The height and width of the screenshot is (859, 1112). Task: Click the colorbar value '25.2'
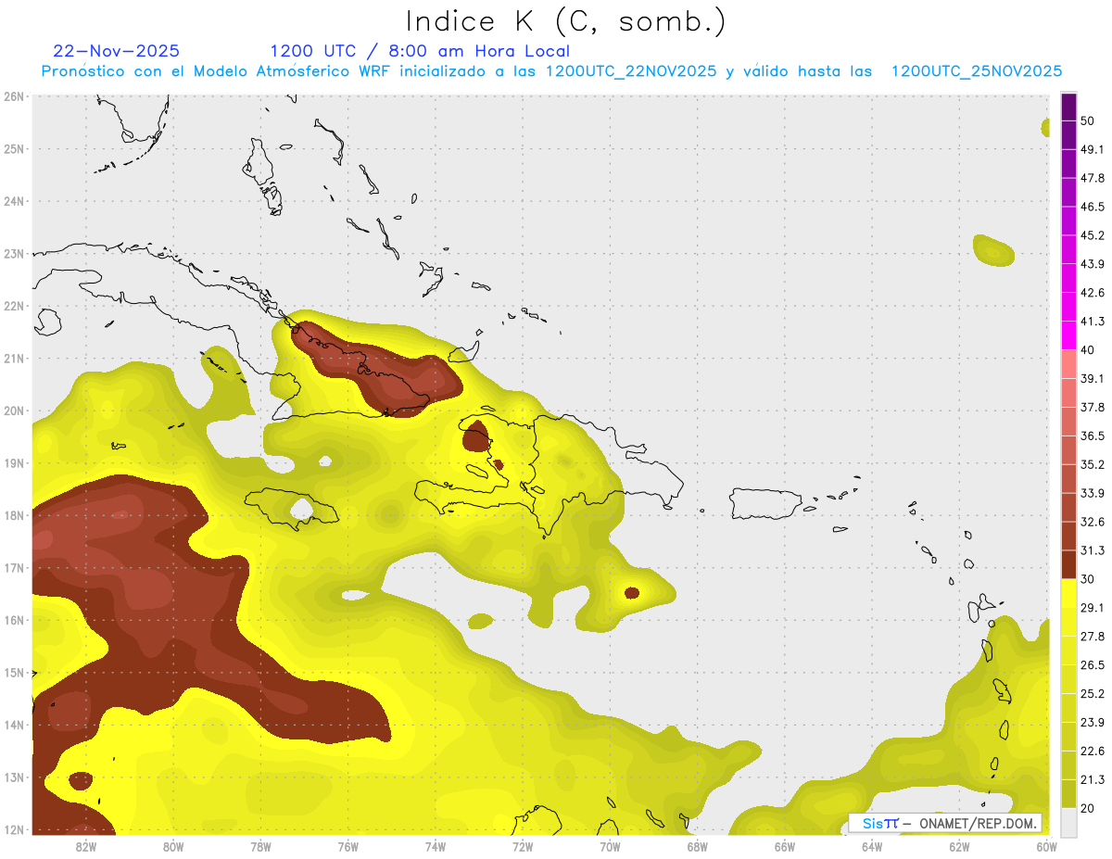(x=1093, y=693)
